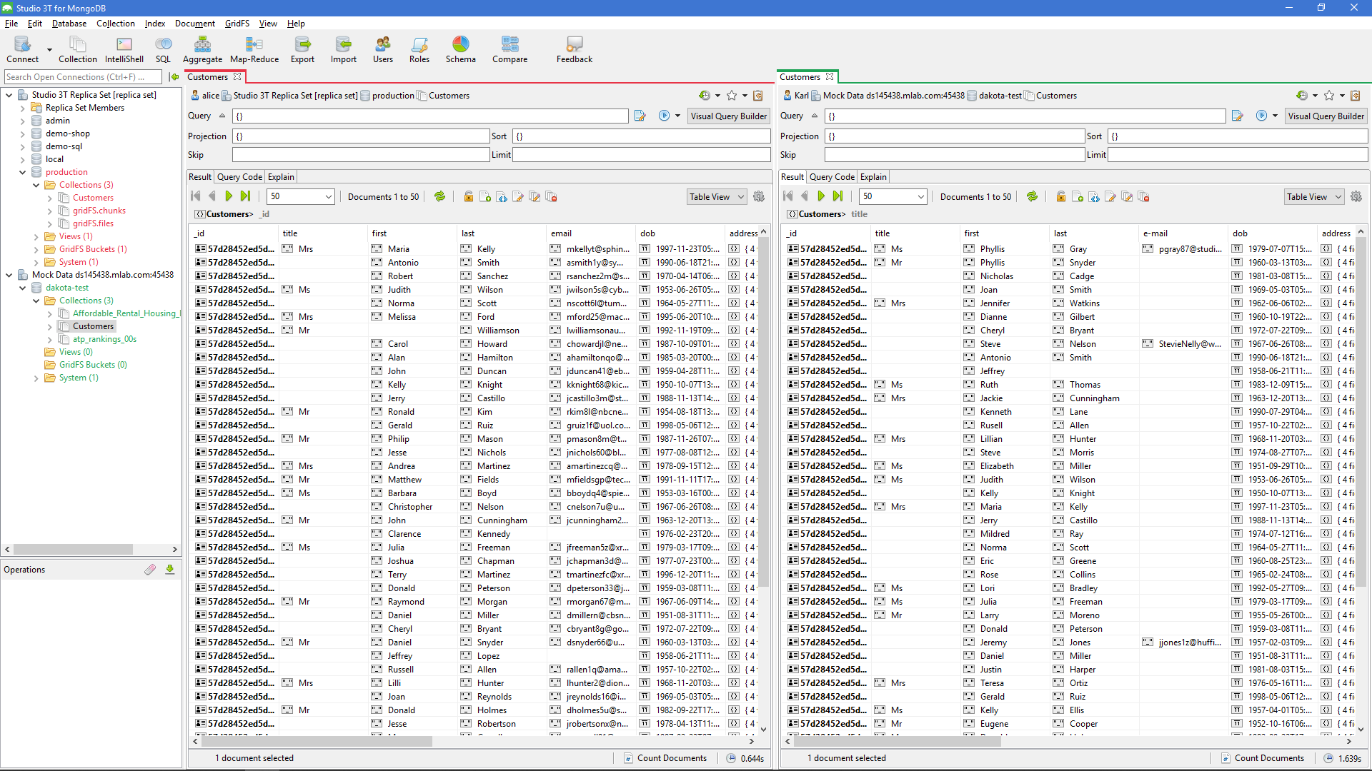
Task: Launch the Map-Reduce tool
Action: [254, 49]
